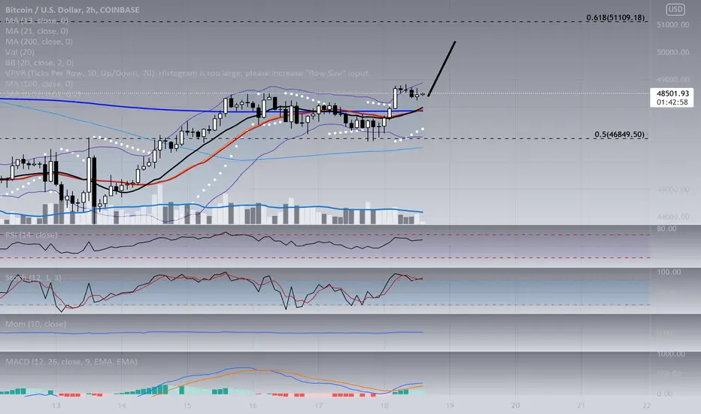The width and height of the screenshot is (701, 414).
Task: Click the current price label 48501.93
Action: pos(672,93)
